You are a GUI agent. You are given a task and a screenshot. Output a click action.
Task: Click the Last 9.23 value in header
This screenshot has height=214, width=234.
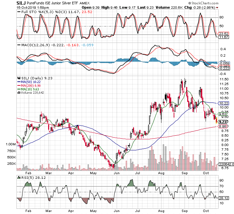tap(145, 7)
